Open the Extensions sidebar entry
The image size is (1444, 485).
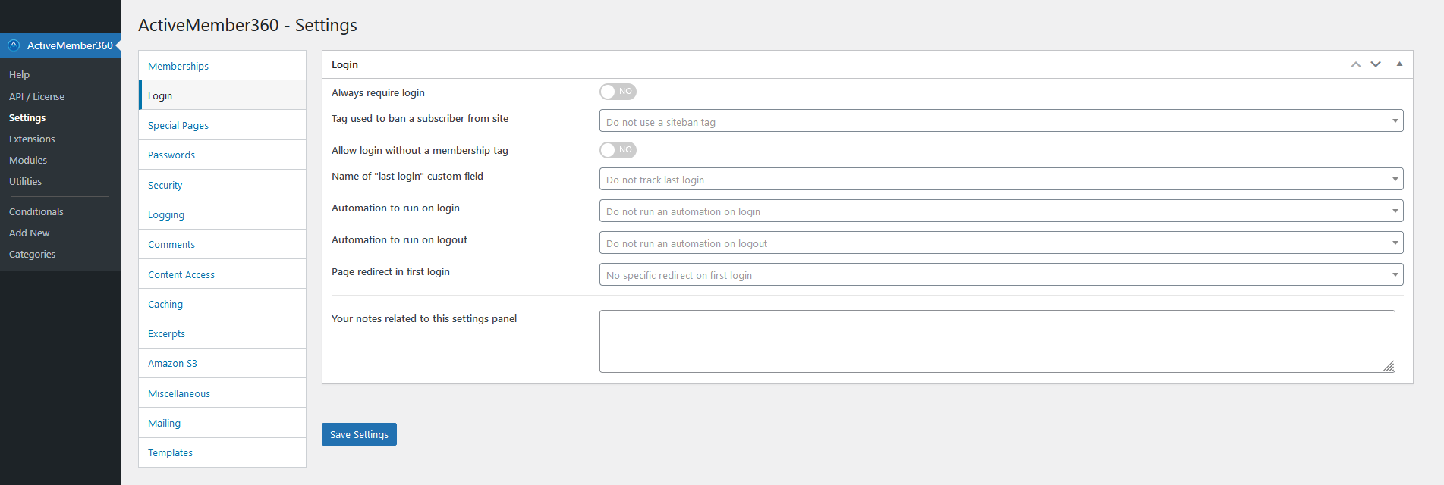[x=32, y=139]
